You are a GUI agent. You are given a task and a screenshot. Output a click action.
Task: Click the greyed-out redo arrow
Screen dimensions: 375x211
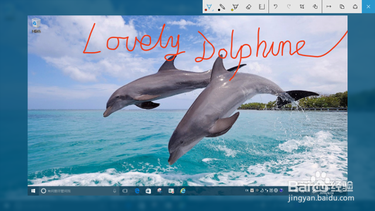click(289, 6)
